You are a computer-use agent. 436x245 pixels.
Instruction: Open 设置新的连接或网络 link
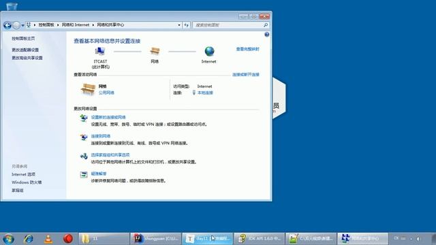click(x=108, y=118)
